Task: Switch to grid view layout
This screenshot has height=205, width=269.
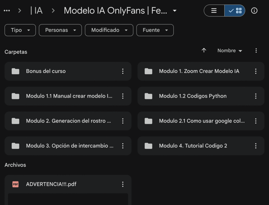Action: 235,11
